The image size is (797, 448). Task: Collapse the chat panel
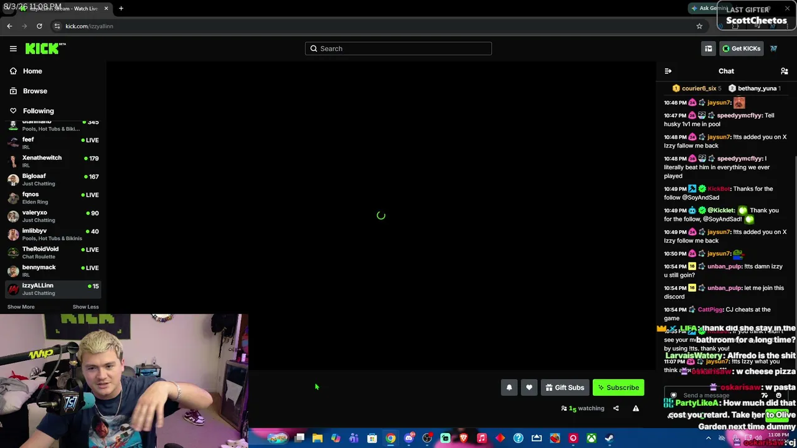coord(668,71)
